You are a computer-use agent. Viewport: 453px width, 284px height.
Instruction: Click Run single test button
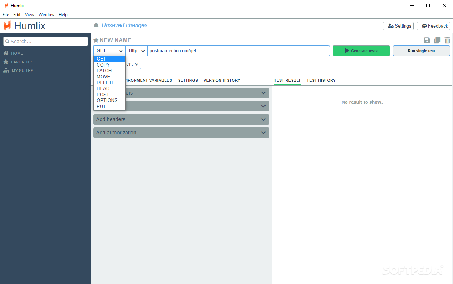coord(422,51)
